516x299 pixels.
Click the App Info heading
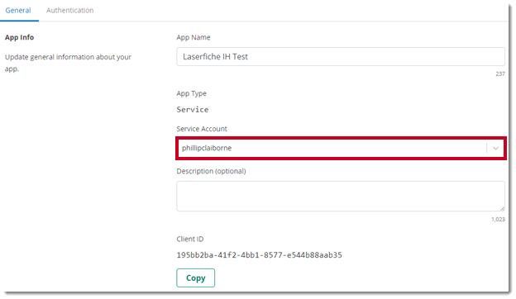(19, 37)
